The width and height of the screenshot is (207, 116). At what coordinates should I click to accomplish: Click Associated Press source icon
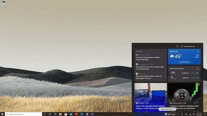[137, 64]
